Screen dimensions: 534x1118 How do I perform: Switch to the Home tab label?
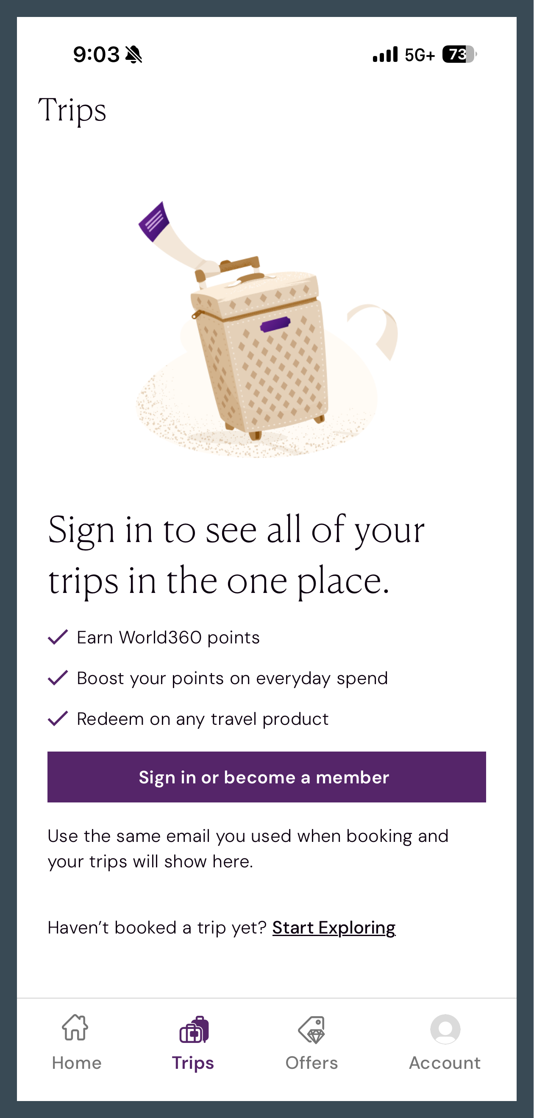(77, 1063)
